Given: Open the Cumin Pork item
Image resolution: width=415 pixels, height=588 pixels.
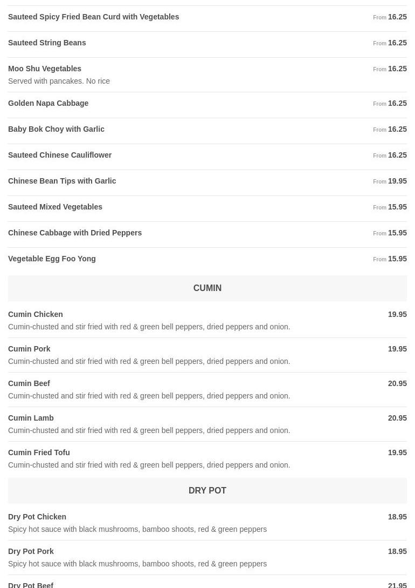Looking at the screenshot, I should click(x=29, y=349).
